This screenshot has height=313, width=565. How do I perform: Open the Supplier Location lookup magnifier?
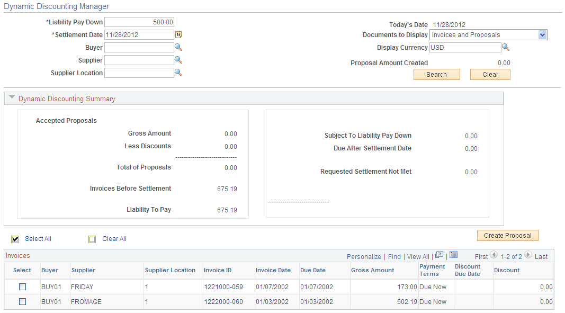(x=178, y=73)
